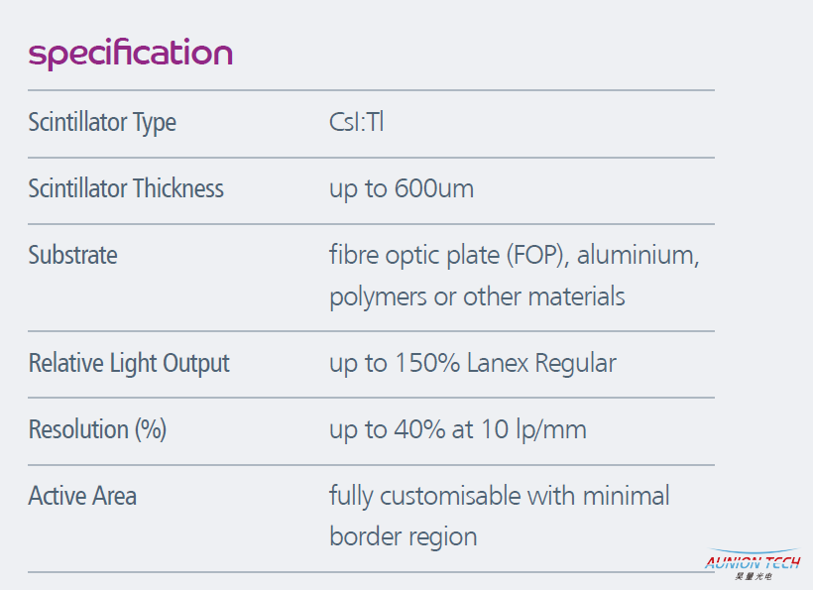This screenshot has width=813, height=590.
Task: Click the 'Relative Light Output' label
Action: [x=129, y=364]
